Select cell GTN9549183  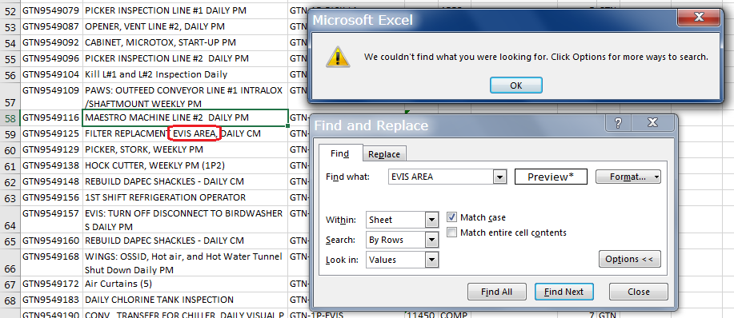tap(51, 300)
